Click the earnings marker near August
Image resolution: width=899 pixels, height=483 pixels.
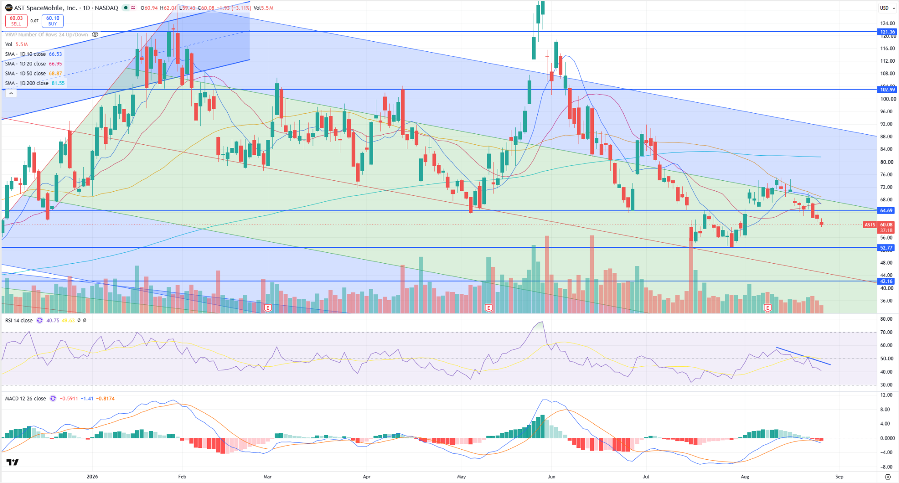coord(767,308)
